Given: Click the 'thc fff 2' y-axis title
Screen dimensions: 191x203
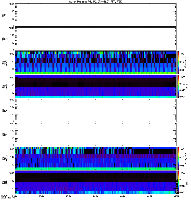Looking at the screenshot, I should (x=5, y=134).
